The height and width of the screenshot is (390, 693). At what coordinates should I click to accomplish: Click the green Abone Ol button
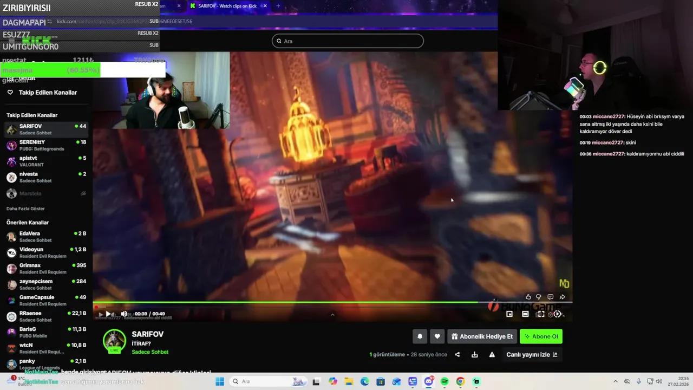[541, 336]
